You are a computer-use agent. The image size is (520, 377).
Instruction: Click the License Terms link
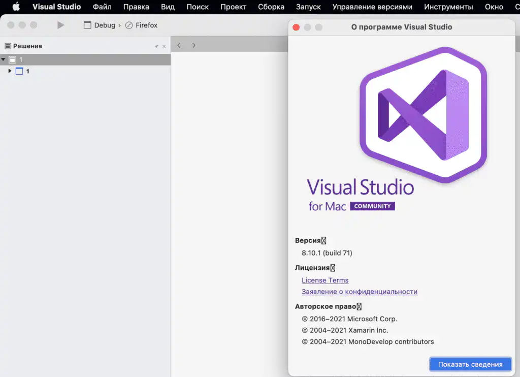point(325,280)
